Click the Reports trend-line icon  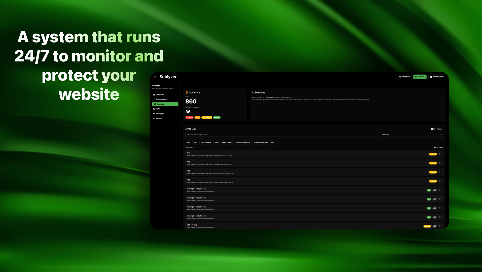click(x=154, y=118)
